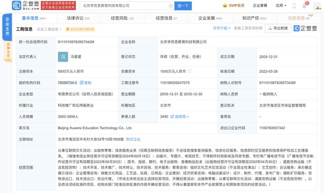This screenshot has height=193, width=324.
Task: Select 所属行业 科技推广和应用服务业
Action: [x=75, y=105]
